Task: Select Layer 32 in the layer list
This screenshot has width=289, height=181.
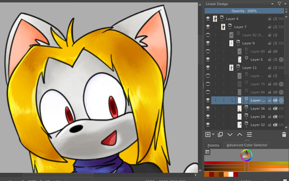Action: [258, 125]
